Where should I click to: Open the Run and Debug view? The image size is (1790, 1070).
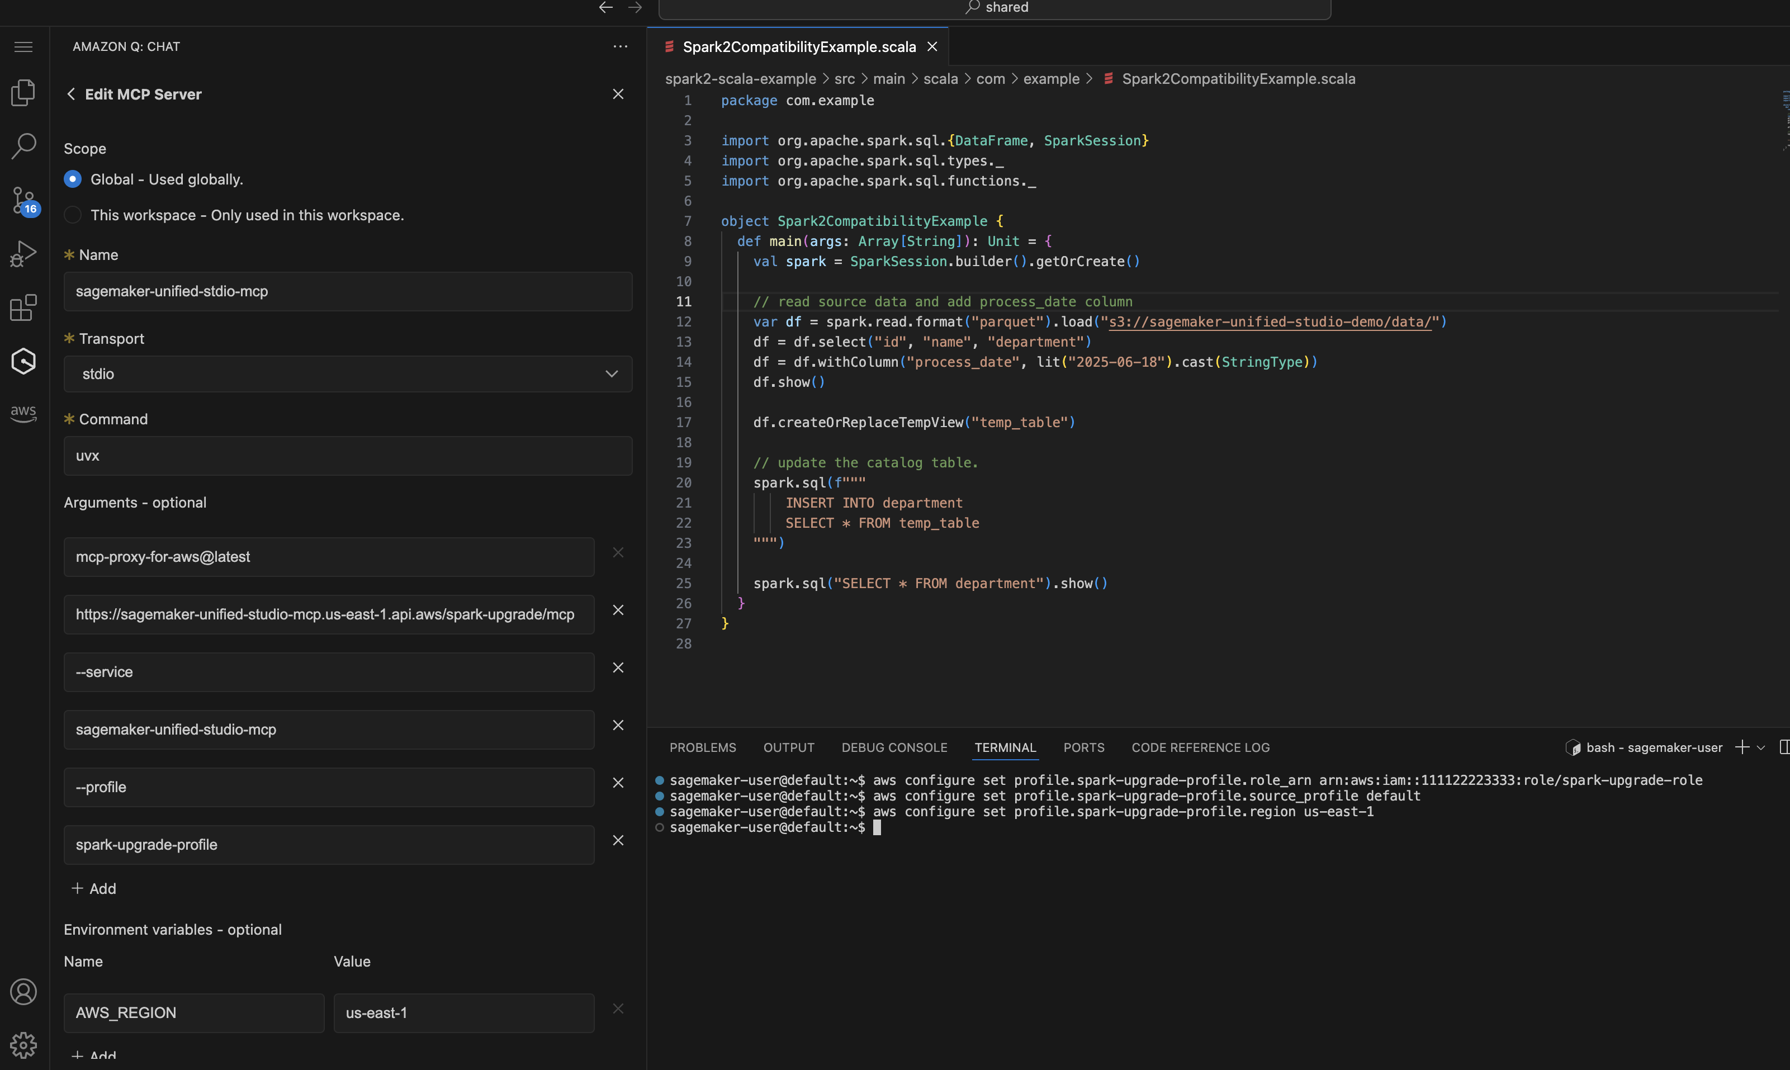point(23,253)
